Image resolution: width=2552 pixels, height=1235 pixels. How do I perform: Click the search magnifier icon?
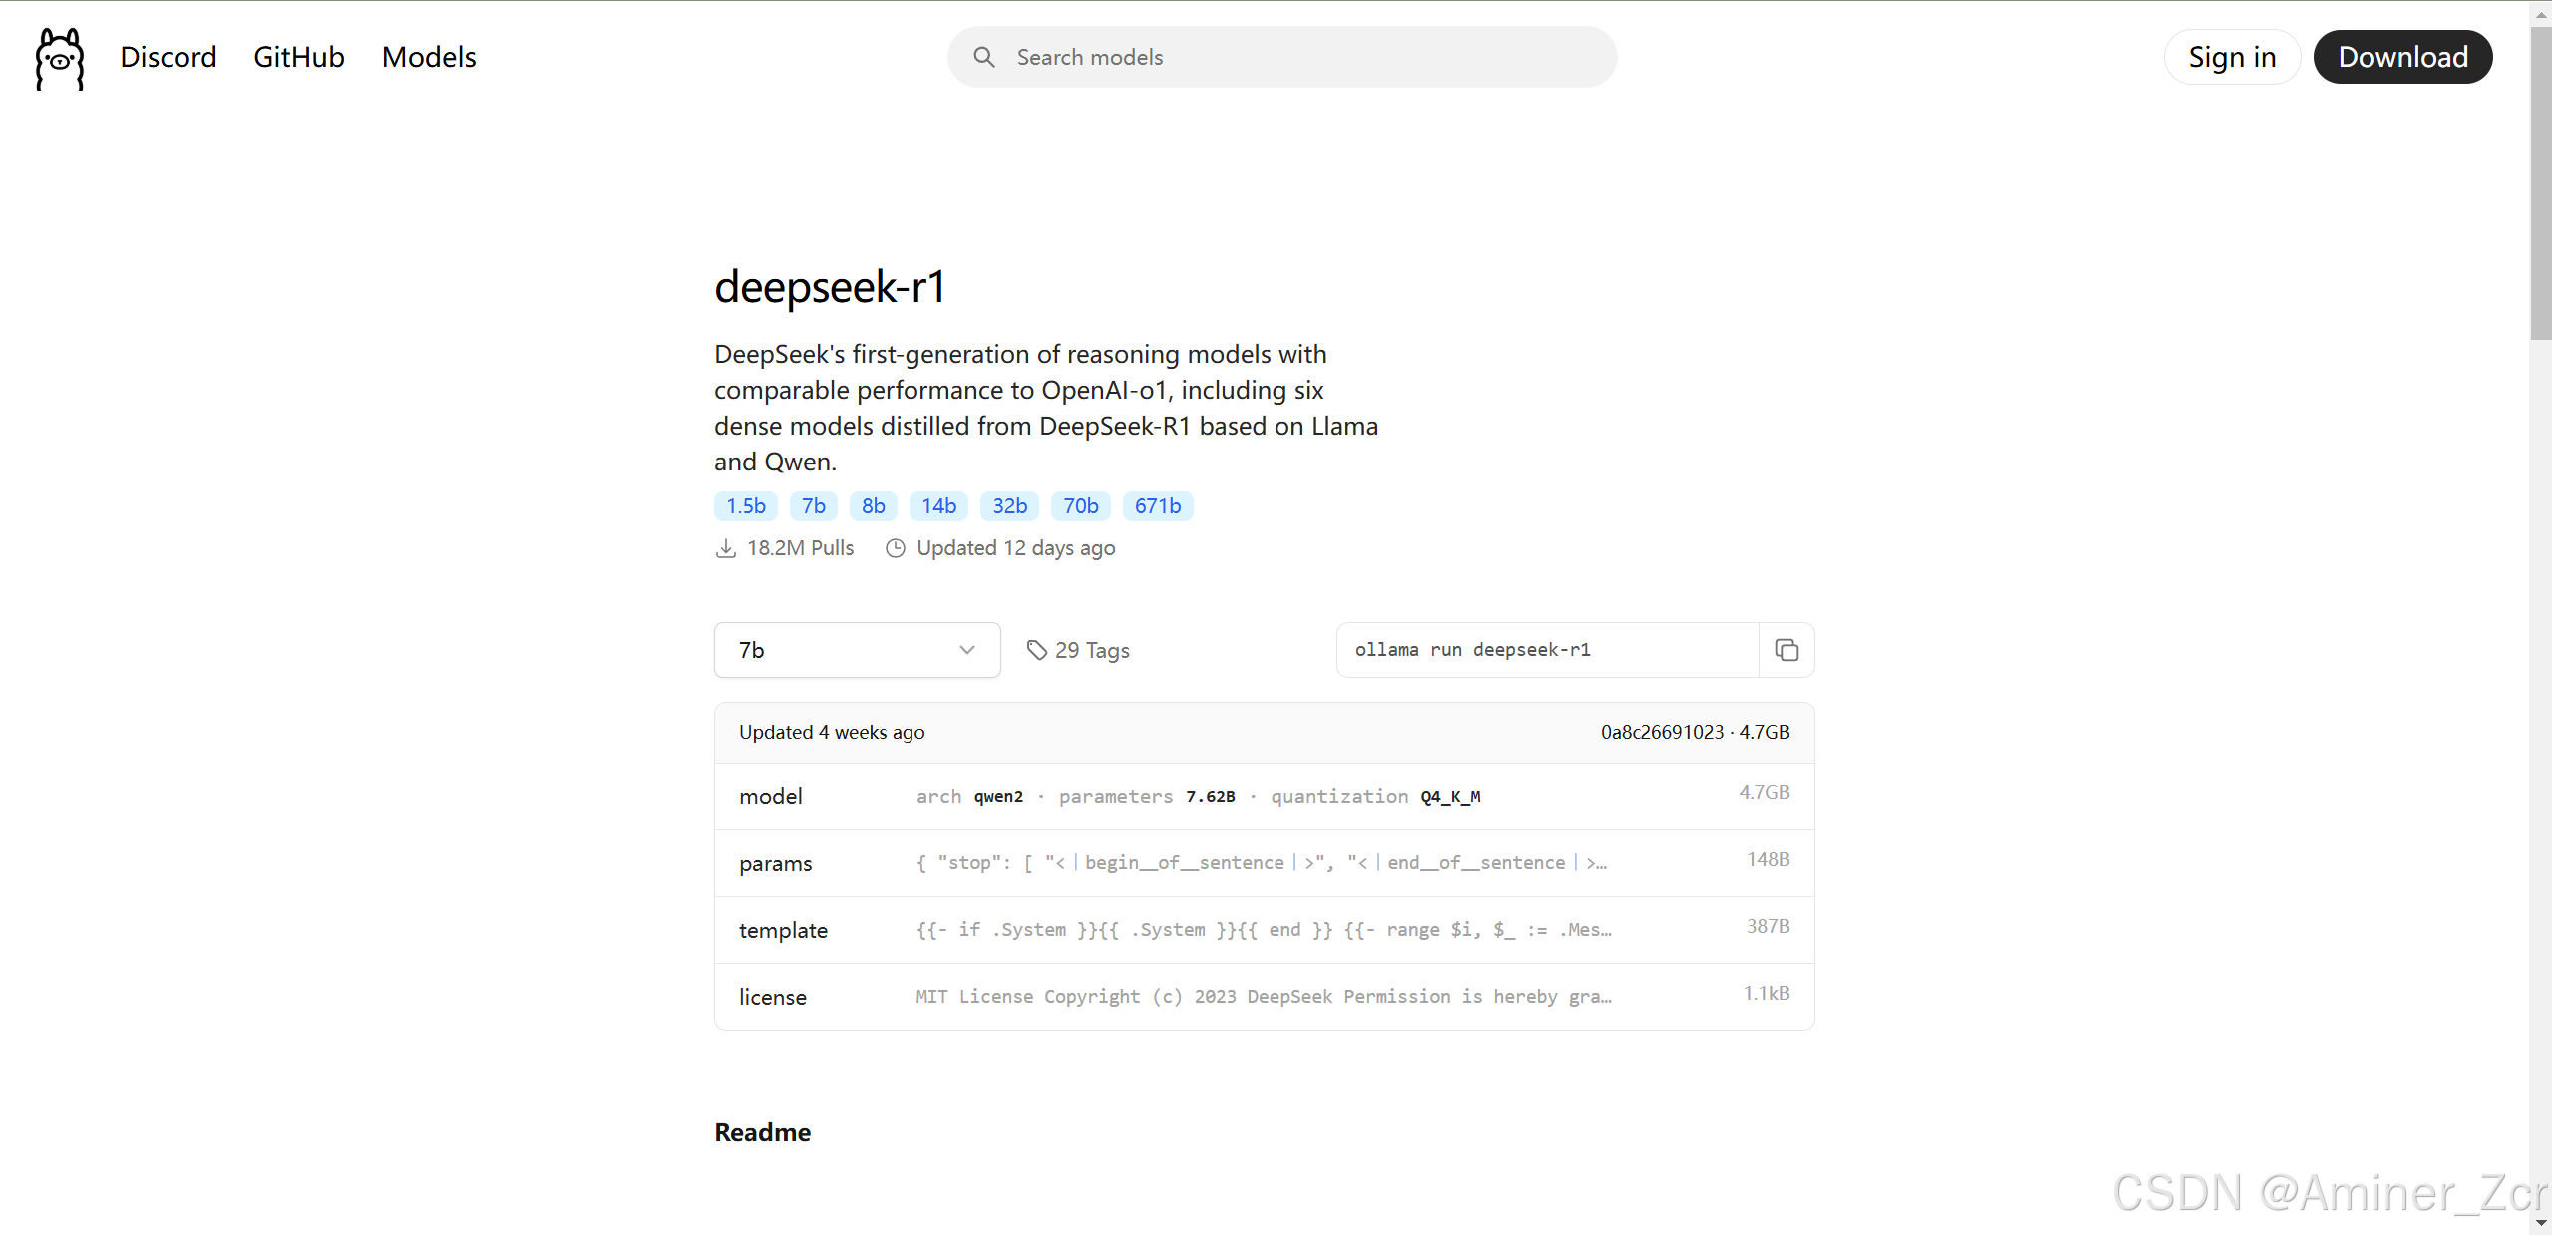click(983, 57)
